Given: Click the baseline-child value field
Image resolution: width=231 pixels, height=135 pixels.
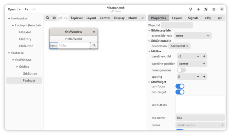Looking at the screenshot, I should (186, 56).
